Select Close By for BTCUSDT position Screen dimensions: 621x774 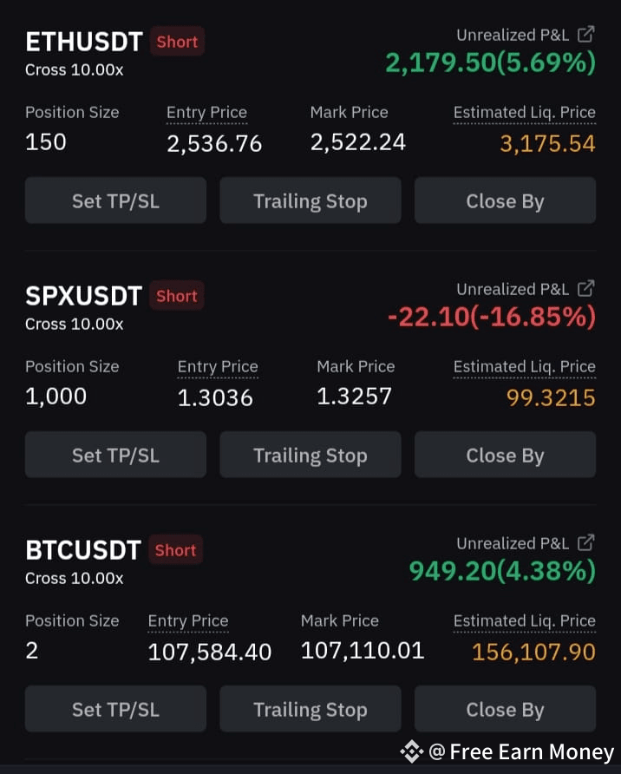pyautogui.click(x=505, y=709)
